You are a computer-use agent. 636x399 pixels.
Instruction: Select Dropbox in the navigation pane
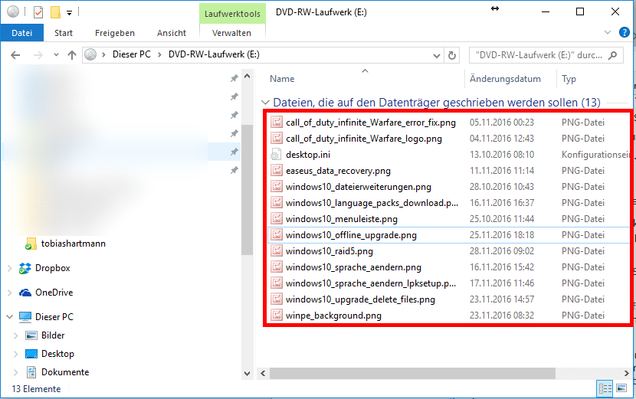(x=52, y=268)
